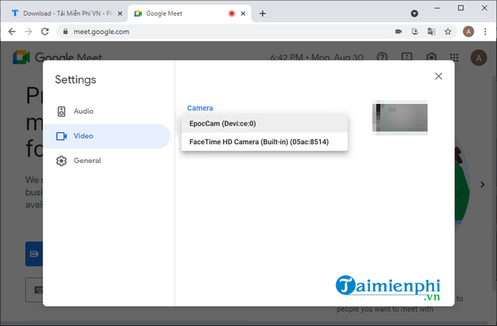Select the EpocCam camera option

coord(264,124)
